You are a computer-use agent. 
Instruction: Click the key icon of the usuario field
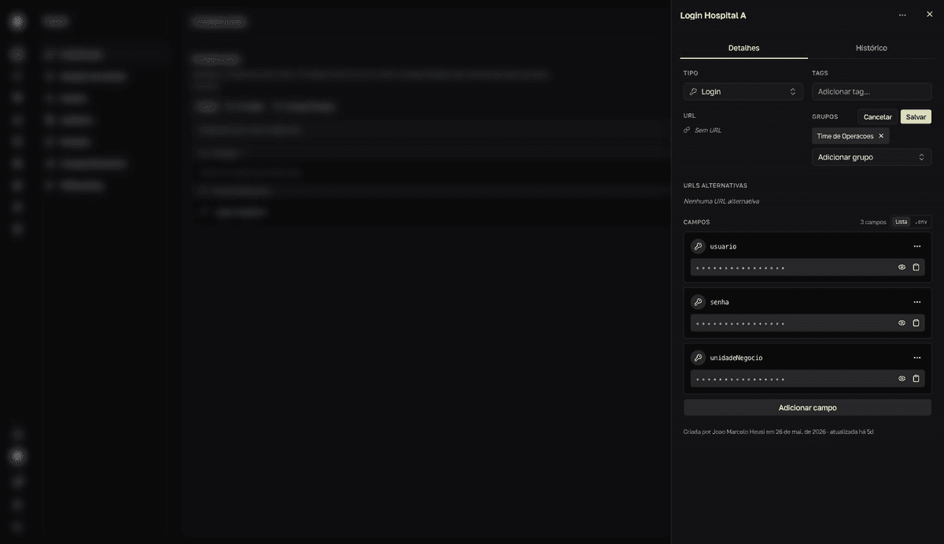[698, 246]
